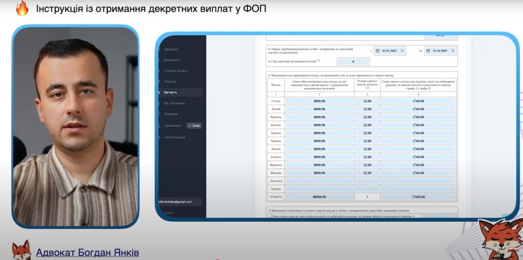Click the section 10 heading text
This screenshot has height=260, width=523.
(x=339, y=210)
